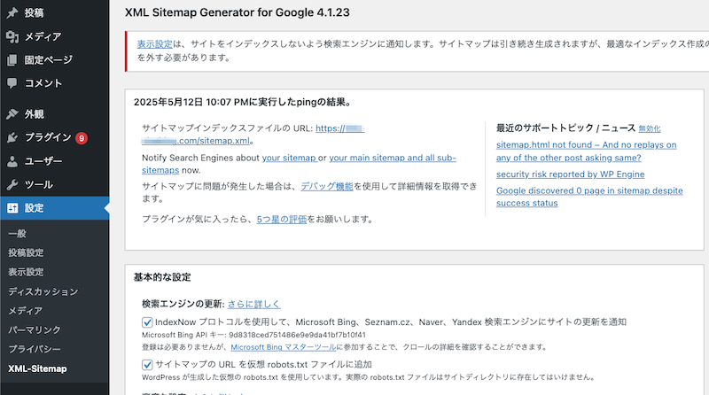
Task: Click the red plugin update count badge
Action: pyautogui.click(x=82, y=138)
